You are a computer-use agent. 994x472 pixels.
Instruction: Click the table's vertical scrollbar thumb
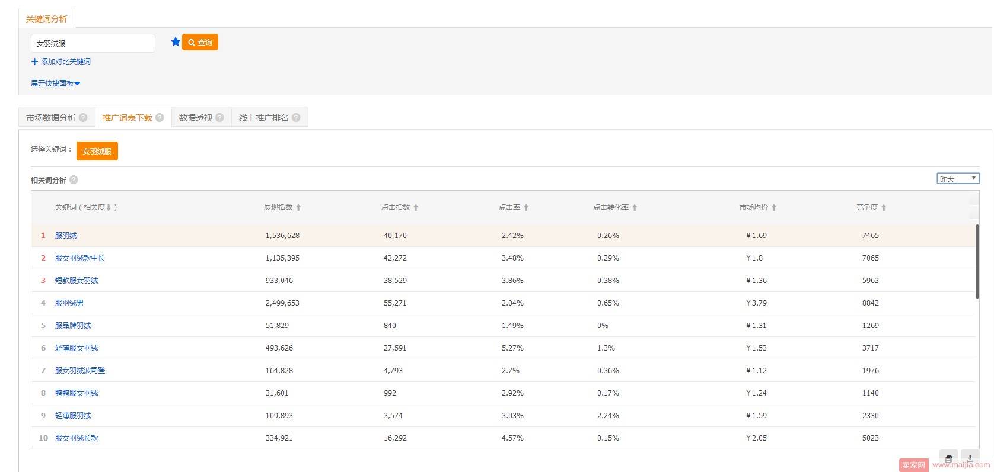(x=977, y=261)
